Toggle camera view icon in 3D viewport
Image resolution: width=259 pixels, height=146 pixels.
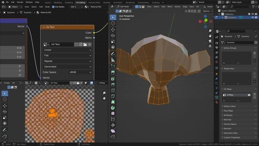(x=210, y=41)
